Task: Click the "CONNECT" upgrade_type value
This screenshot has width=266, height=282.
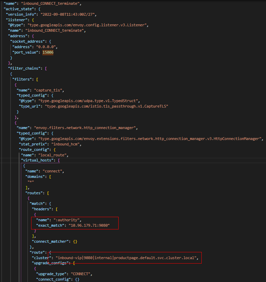Action: 79,274
